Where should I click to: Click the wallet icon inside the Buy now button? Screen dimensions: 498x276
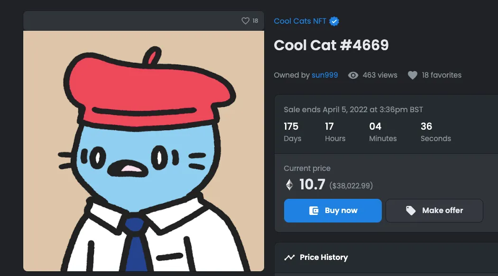click(x=315, y=210)
